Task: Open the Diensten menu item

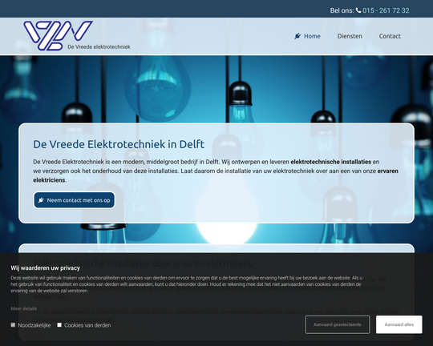Action: point(350,36)
